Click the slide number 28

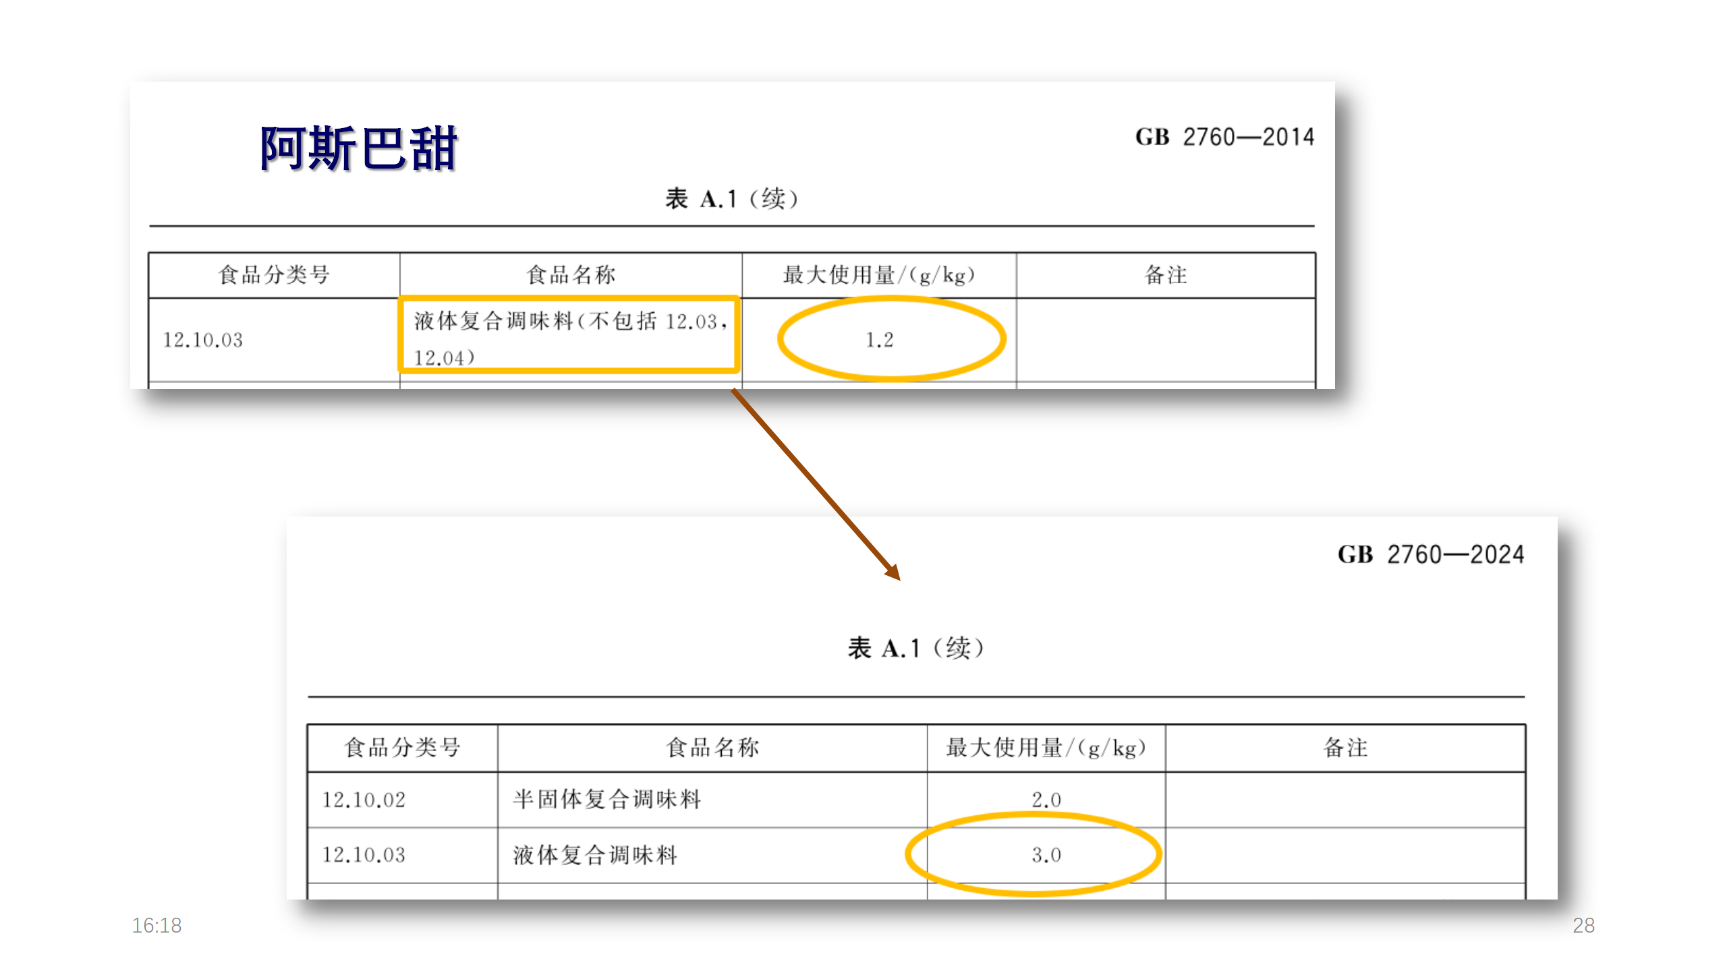[x=1583, y=926]
